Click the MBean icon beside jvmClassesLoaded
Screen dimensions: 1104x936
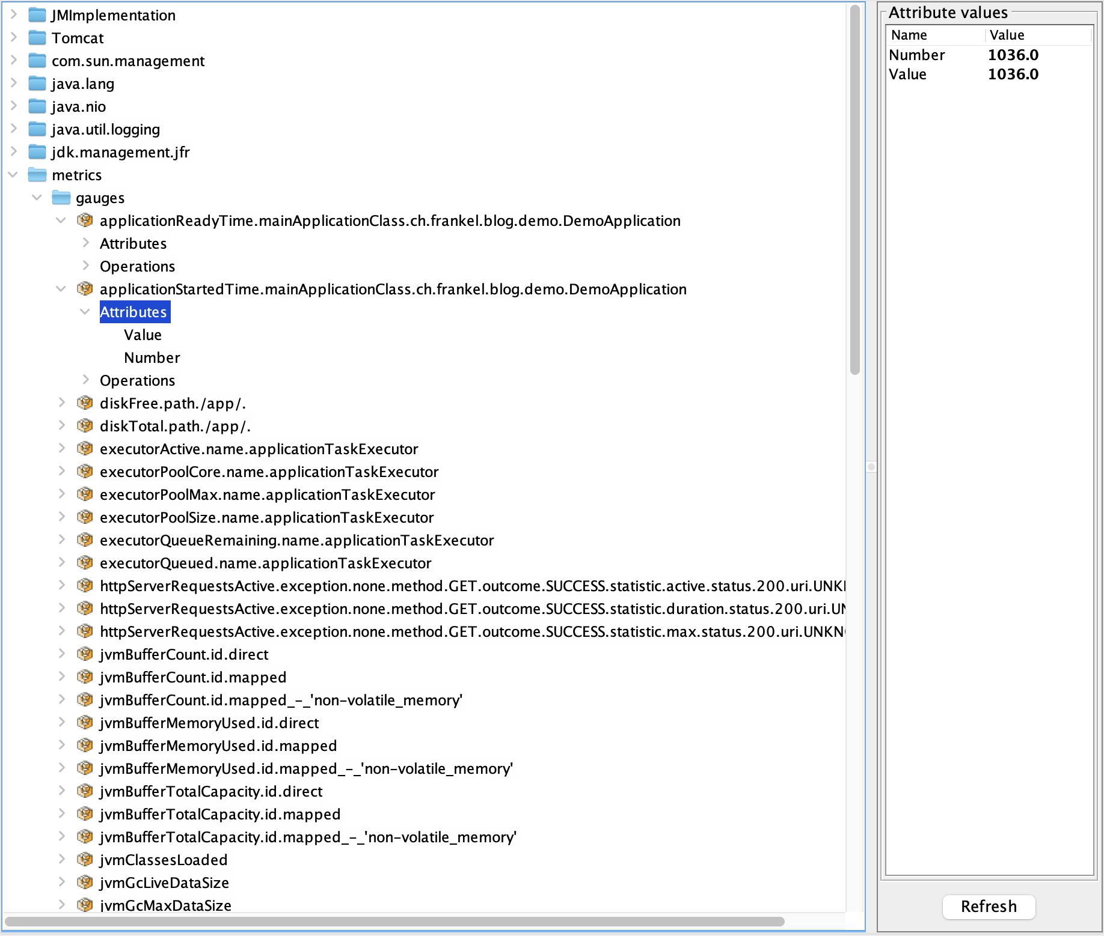(85, 859)
